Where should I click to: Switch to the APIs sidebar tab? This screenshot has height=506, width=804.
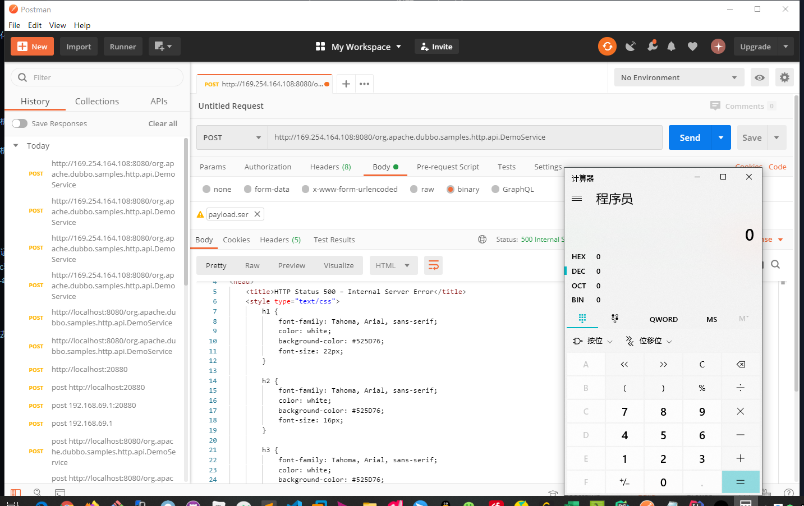(x=159, y=102)
